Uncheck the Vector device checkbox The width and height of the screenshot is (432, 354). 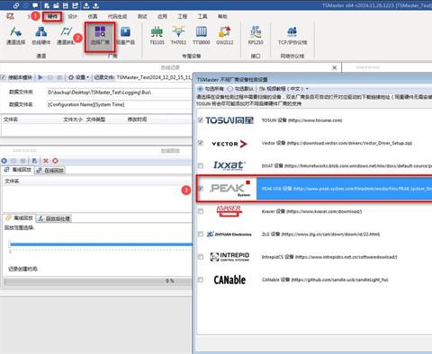[201, 143]
